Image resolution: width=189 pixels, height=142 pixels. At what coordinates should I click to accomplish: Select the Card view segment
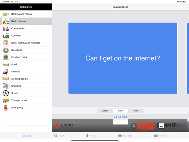pyautogui.click(x=120, y=111)
